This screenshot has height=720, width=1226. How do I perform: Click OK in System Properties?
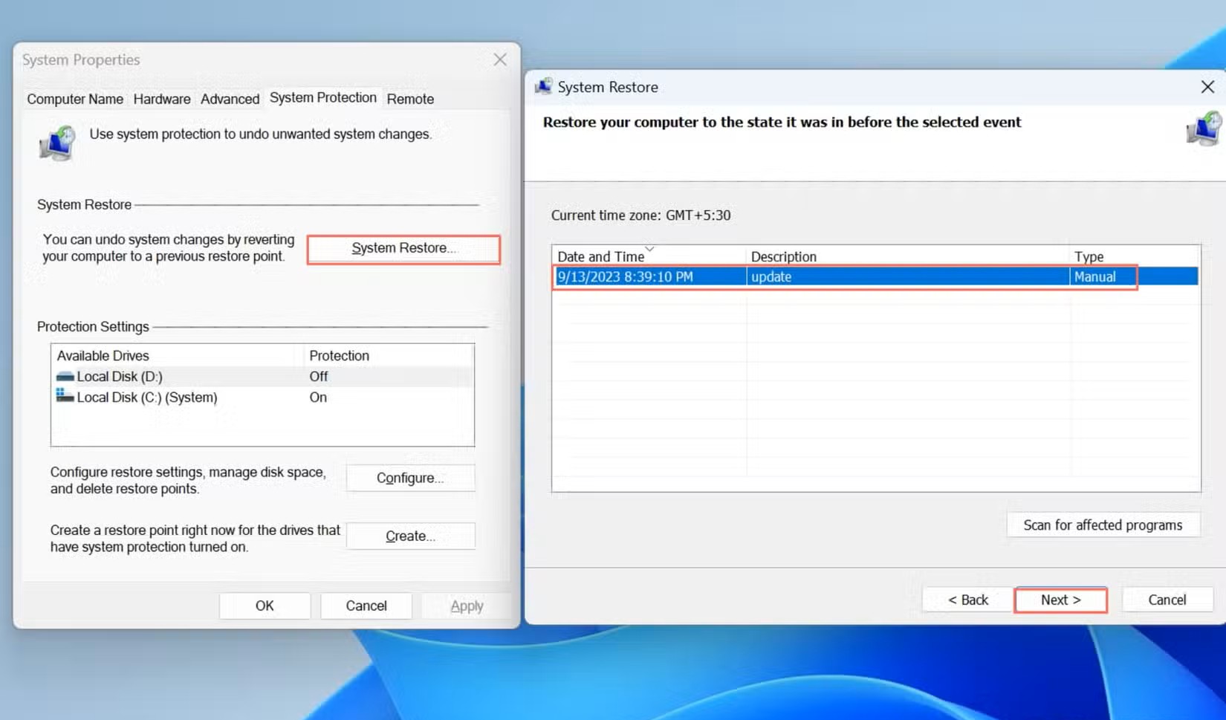coord(265,605)
